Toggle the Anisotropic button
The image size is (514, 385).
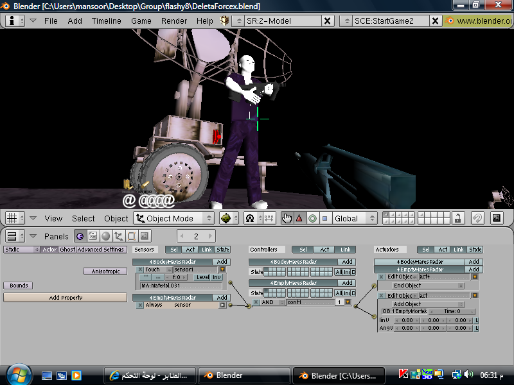click(x=105, y=271)
